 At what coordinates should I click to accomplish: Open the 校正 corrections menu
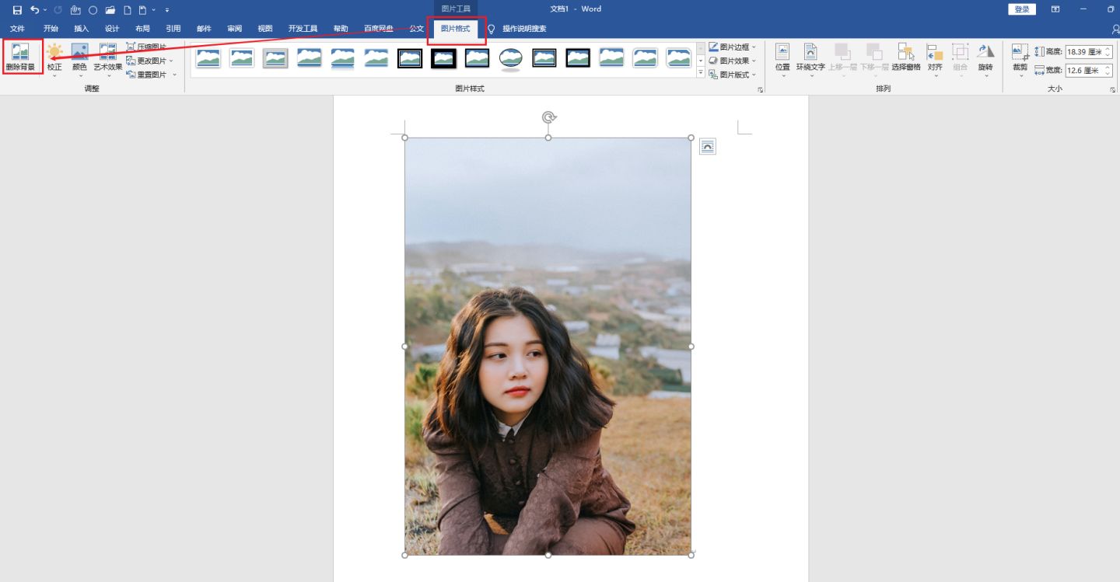pyautogui.click(x=54, y=60)
